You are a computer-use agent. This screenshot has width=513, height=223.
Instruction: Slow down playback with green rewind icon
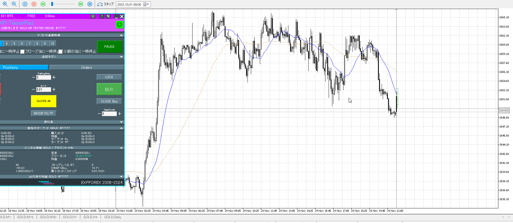pyautogui.click(x=43, y=4)
